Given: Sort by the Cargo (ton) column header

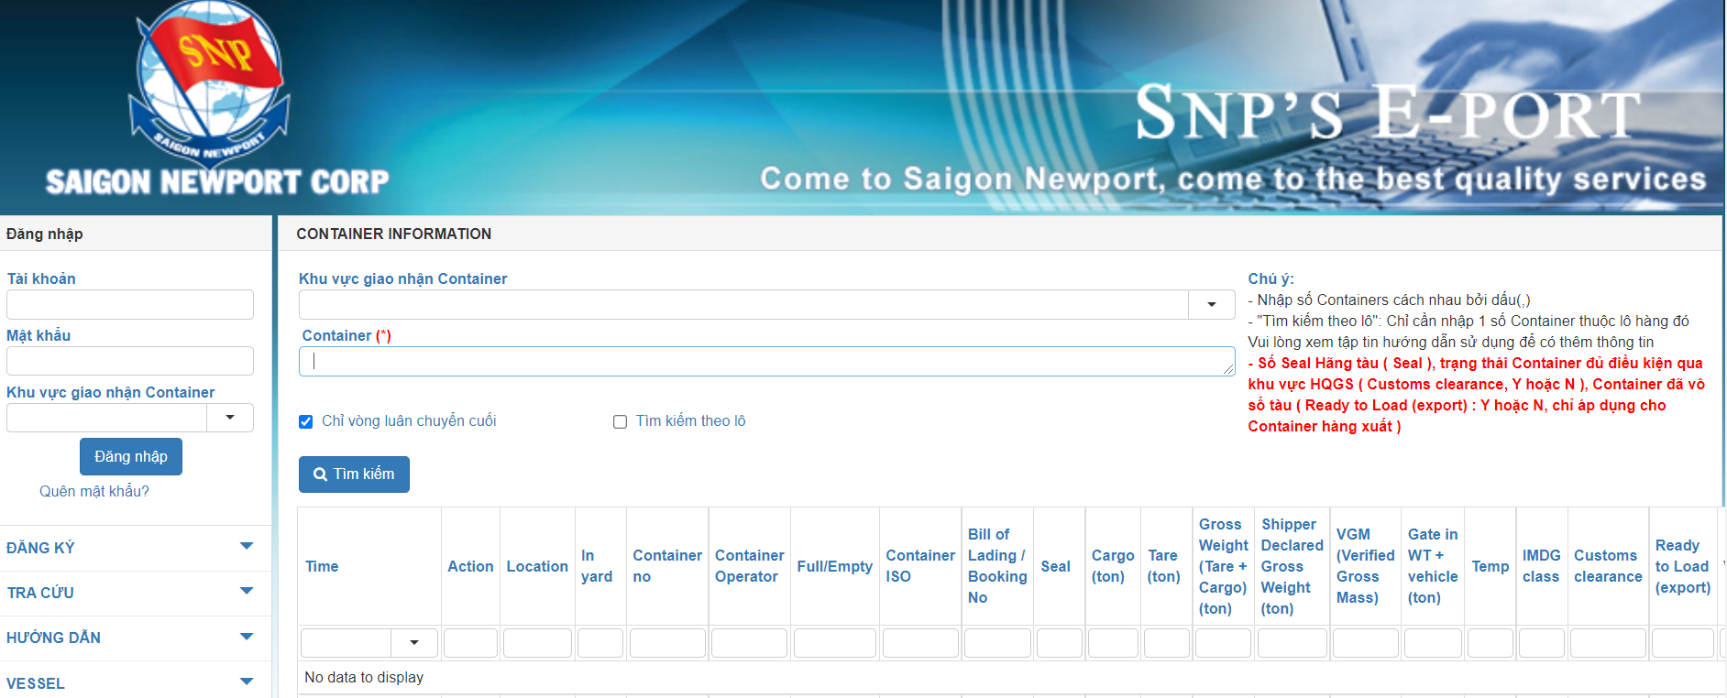Looking at the screenshot, I should point(1113,566).
